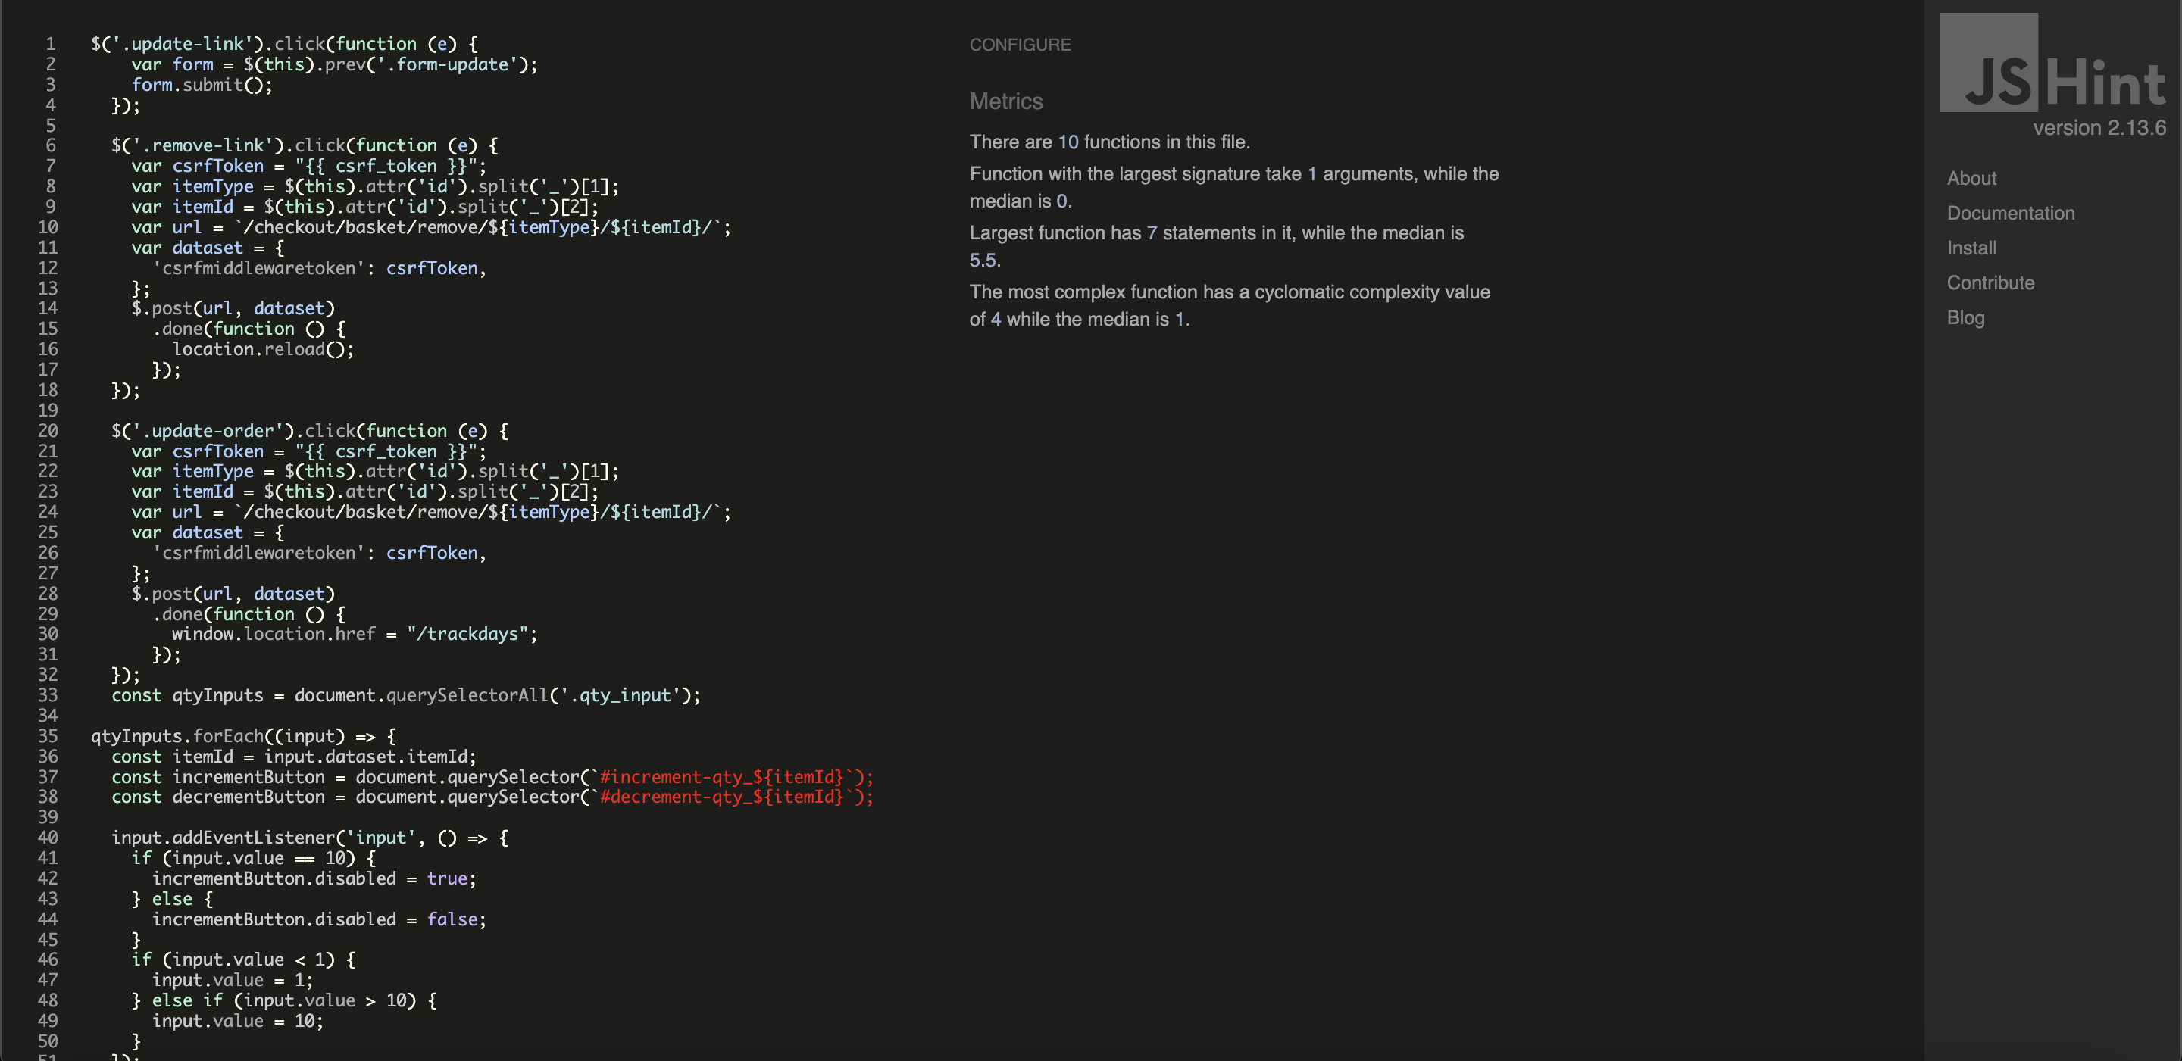Click the "if (input.value == 10)" line
The height and width of the screenshot is (1061, 2182).
pyautogui.click(x=253, y=858)
